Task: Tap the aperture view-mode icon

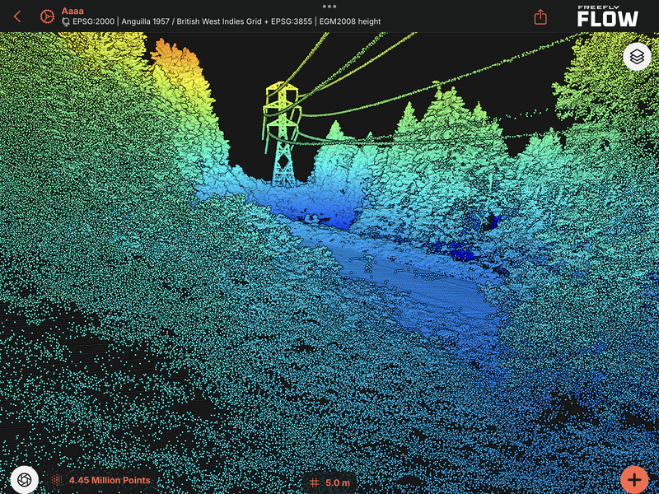Action: 25,479
